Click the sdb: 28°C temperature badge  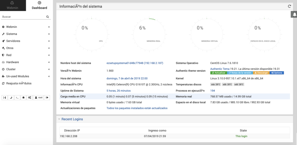227,84
